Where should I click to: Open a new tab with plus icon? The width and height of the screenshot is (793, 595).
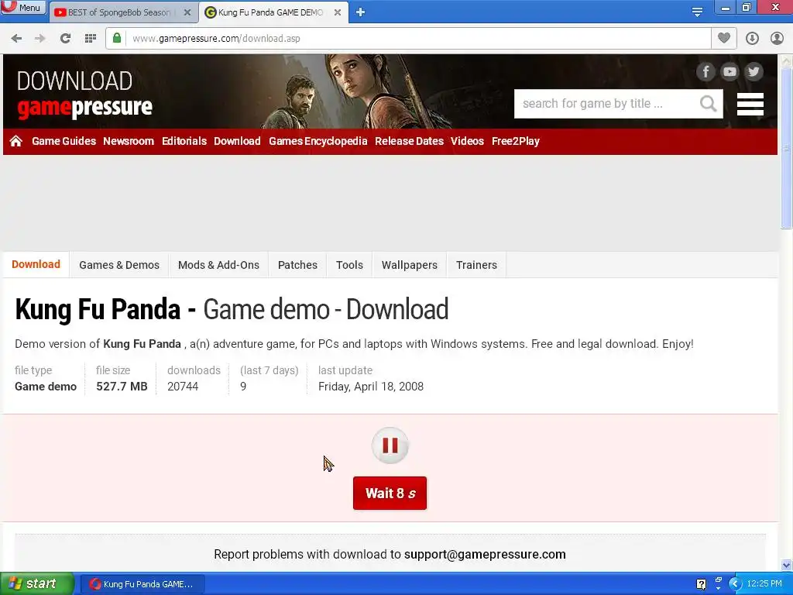click(x=360, y=12)
